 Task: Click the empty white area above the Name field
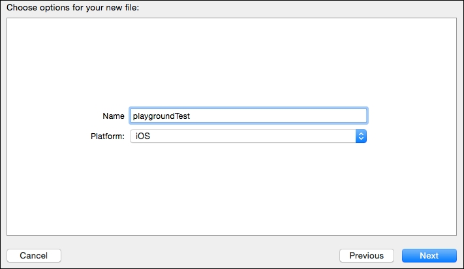[232, 62]
